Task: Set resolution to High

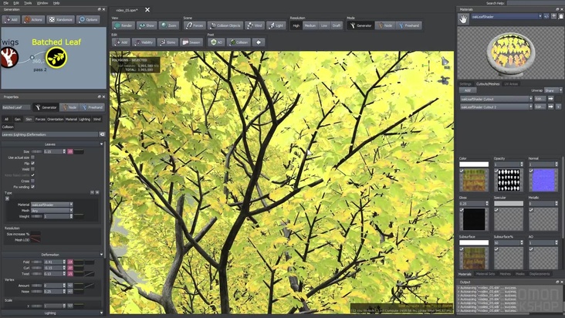Action: pos(296,25)
